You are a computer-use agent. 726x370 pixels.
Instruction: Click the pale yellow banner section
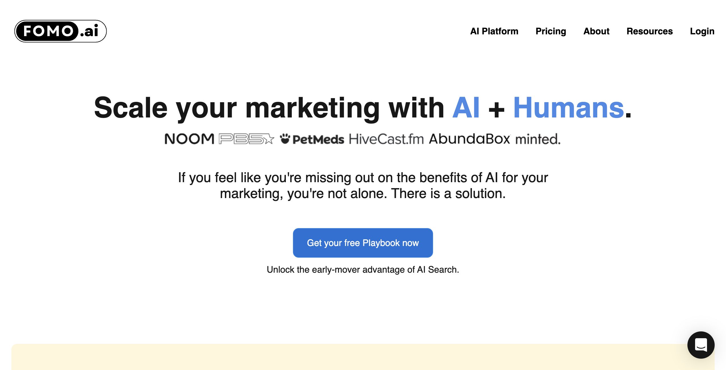(x=363, y=357)
